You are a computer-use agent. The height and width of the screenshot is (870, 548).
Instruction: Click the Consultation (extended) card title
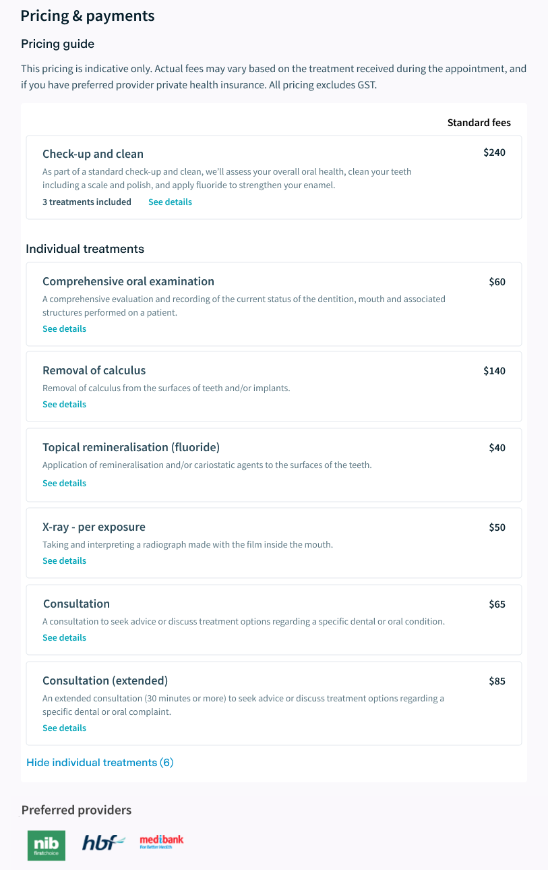click(x=105, y=680)
